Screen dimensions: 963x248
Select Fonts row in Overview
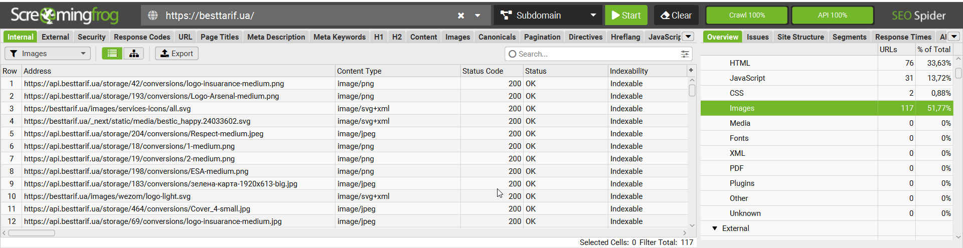point(827,138)
